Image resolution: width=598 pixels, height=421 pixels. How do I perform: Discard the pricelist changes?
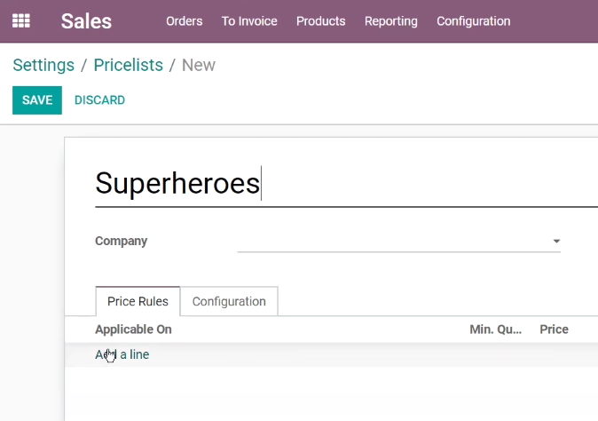(99, 100)
